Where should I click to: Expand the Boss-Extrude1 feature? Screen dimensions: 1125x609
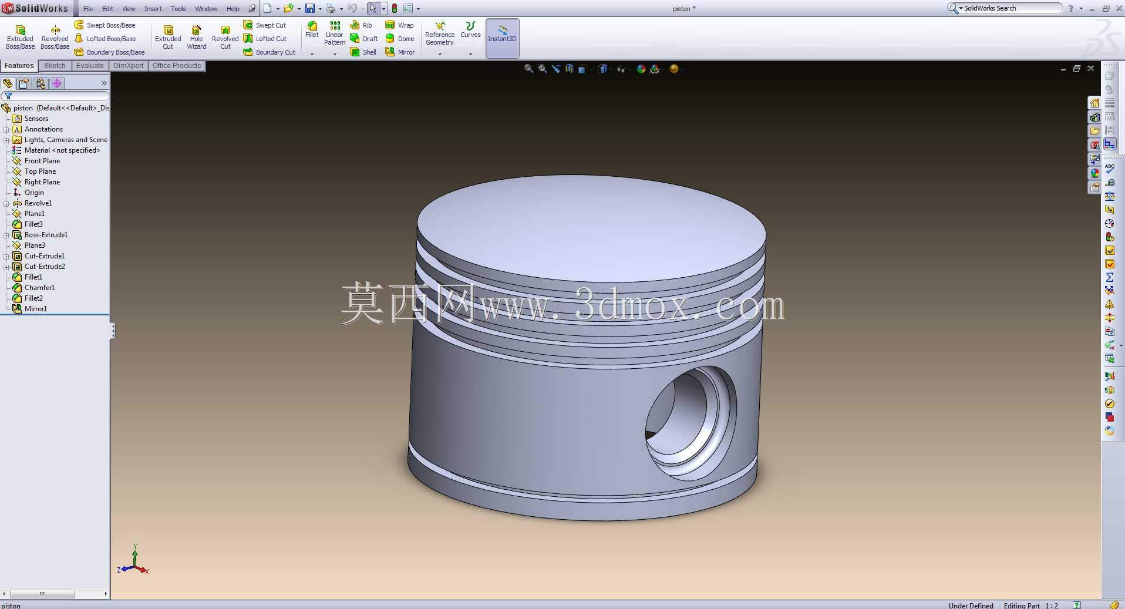[x=6, y=235]
